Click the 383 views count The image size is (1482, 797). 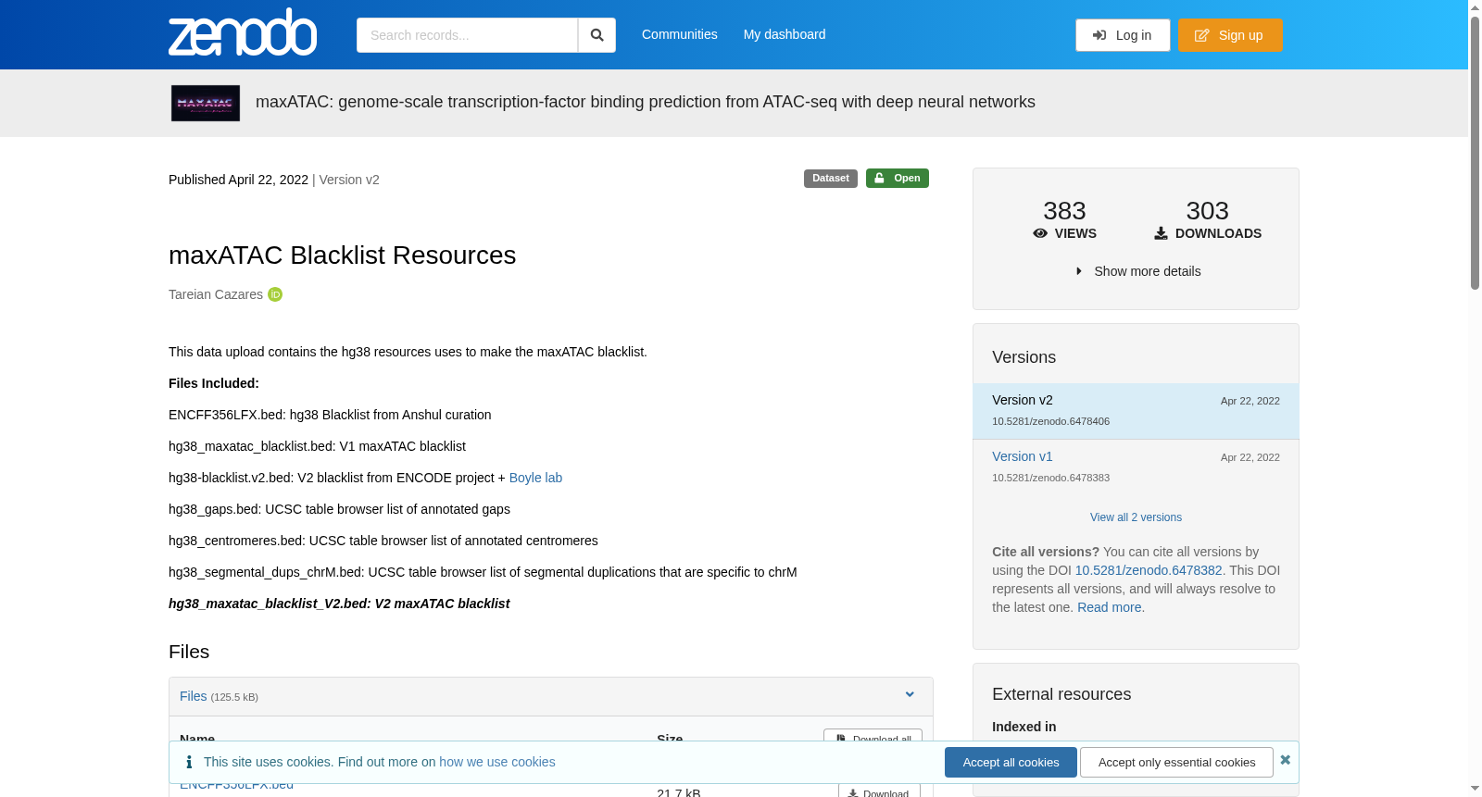point(1064,211)
